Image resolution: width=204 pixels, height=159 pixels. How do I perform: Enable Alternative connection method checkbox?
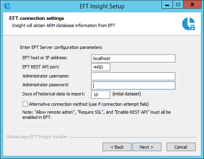(25, 104)
